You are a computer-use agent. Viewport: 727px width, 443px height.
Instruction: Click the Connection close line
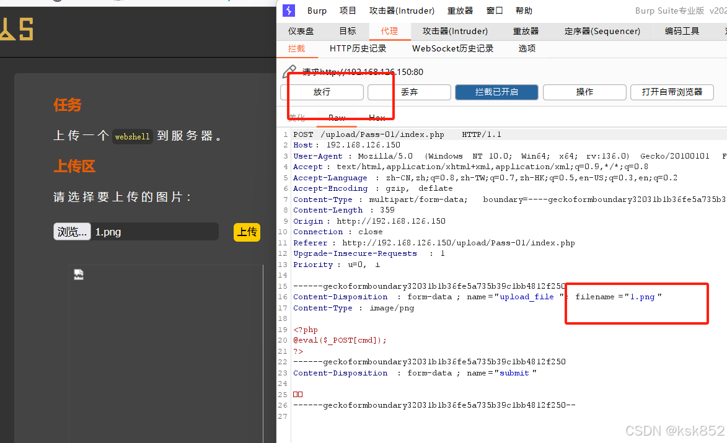coord(338,232)
